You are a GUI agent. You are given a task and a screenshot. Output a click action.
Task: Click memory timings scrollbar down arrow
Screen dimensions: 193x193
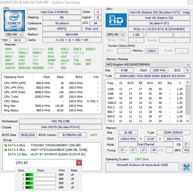coord(188,121)
